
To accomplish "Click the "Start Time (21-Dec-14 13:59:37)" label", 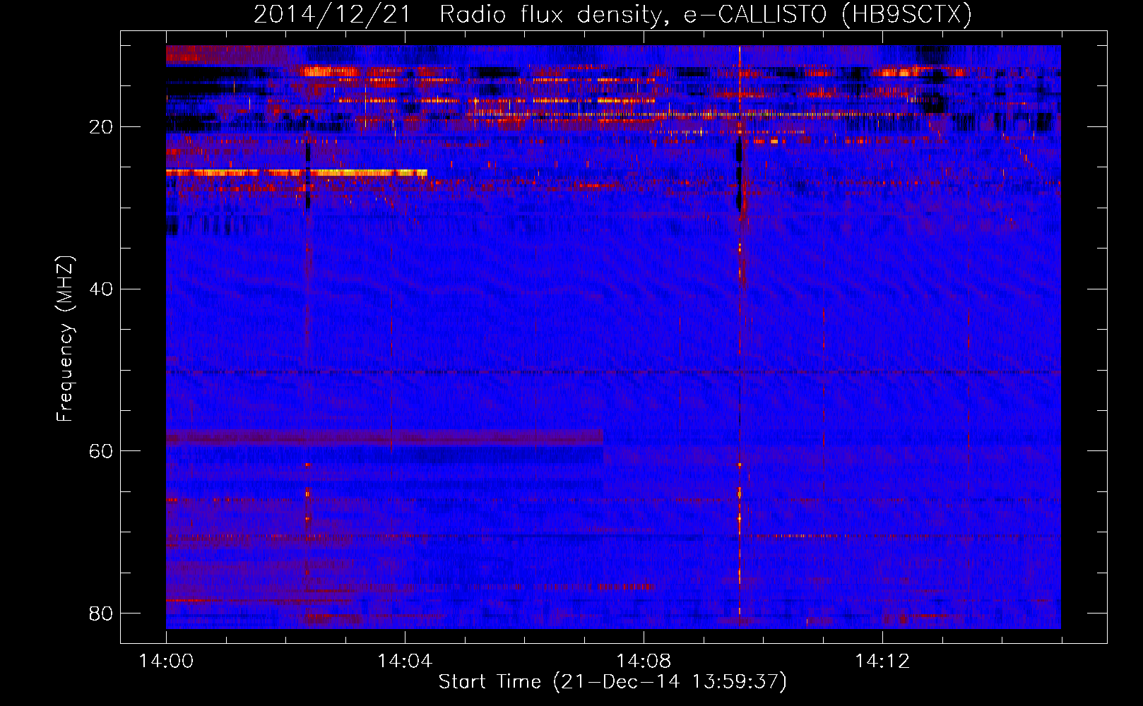I will tap(612, 682).
